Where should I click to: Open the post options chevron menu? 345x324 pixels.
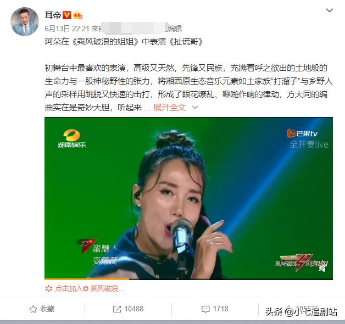pyautogui.click(x=330, y=10)
